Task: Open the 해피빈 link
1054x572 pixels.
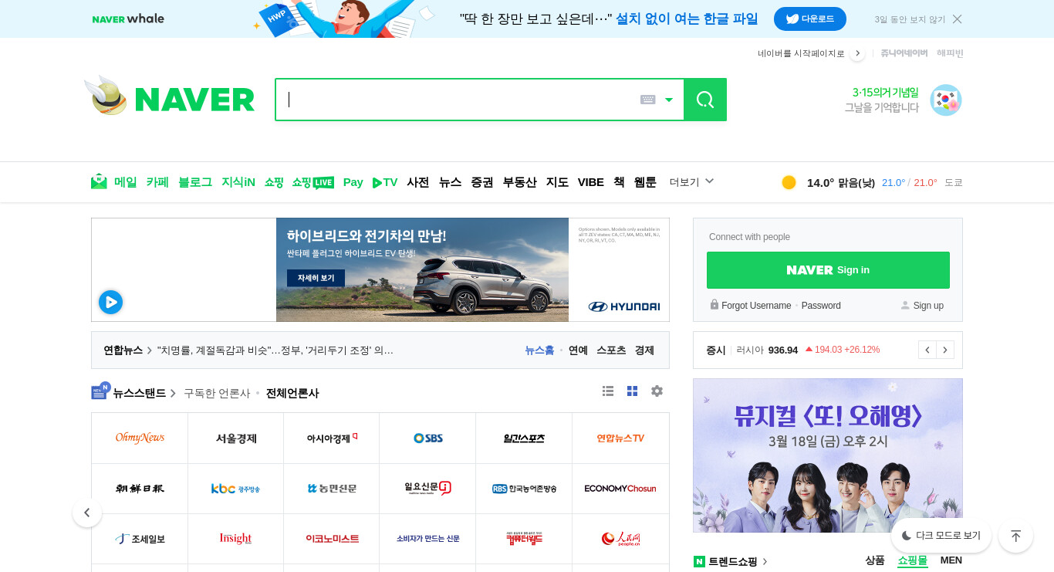Action: [950, 53]
